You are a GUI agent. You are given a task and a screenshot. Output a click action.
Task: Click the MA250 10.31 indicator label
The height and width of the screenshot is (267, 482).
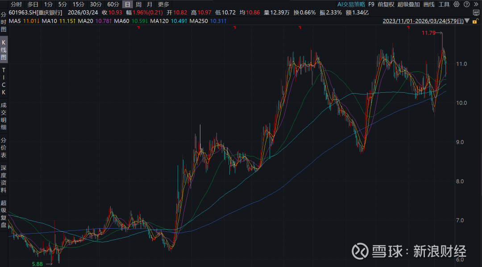[208, 21]
